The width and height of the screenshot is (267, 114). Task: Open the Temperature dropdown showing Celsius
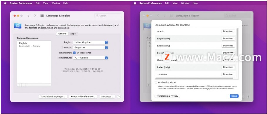[x=90, y=58]
